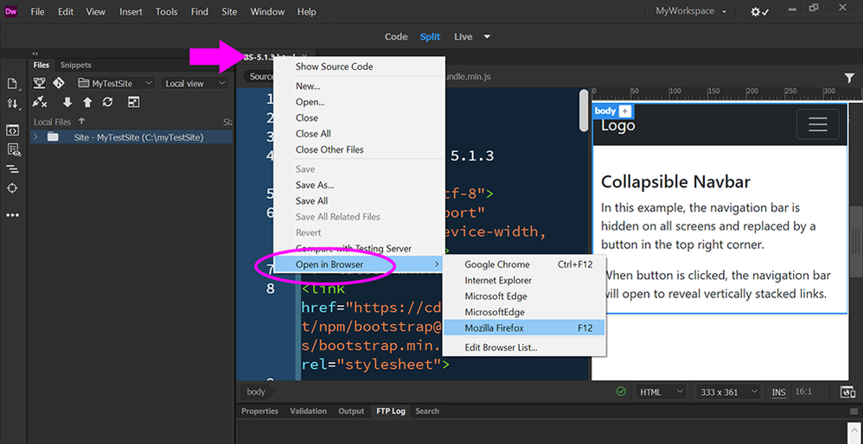Image resolution: width=863 pixels, height=444 pixels.
Task: Click the Git diamond icon in Files panel
Action: point(58,84)
